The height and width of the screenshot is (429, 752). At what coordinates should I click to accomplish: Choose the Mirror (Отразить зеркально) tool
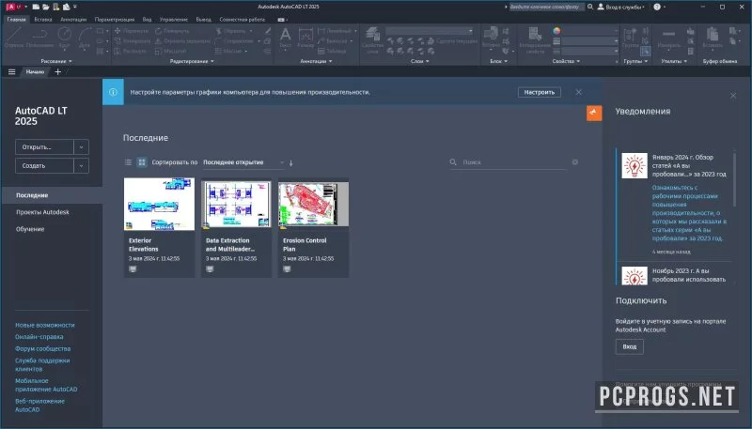pyautogui.click(x=182, y=40)
